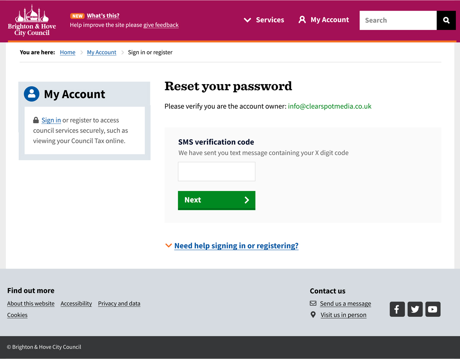Image resolution: width=460 pixels, height=359 pixels.
Task: Open the Facebook social media icon
Action: coord(397,309)
